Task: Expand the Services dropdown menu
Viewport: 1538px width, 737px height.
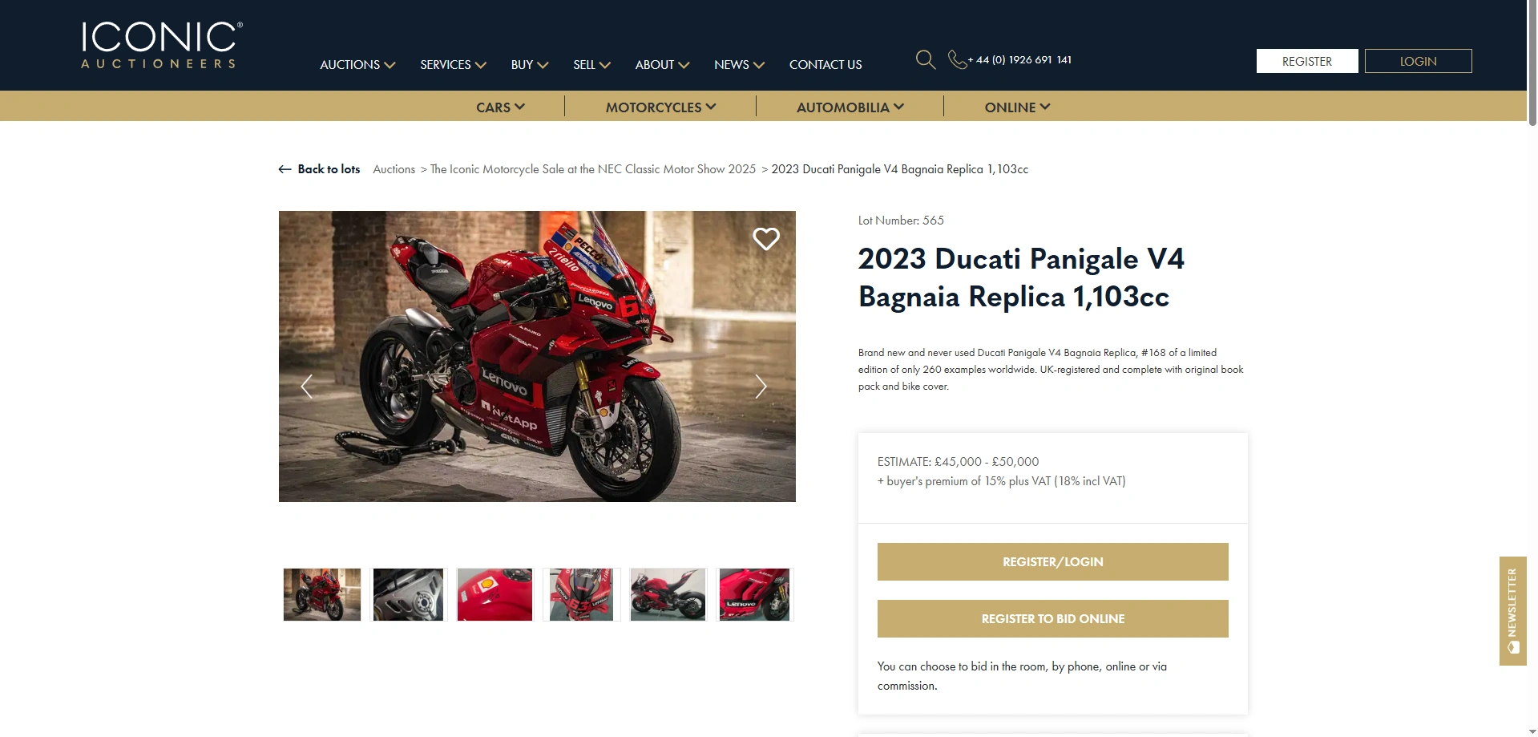Action: (x=453, y=65)
